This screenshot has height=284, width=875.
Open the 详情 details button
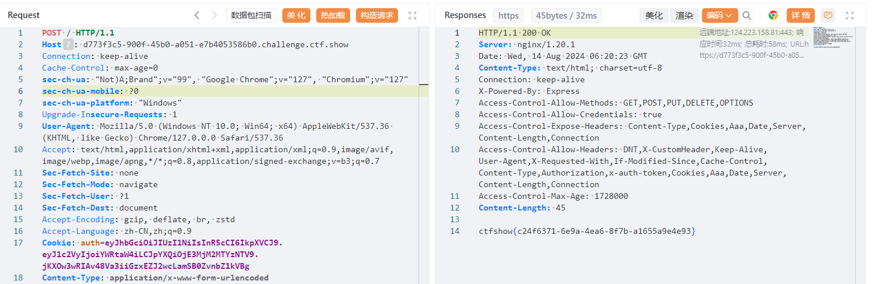pos(801,16)
